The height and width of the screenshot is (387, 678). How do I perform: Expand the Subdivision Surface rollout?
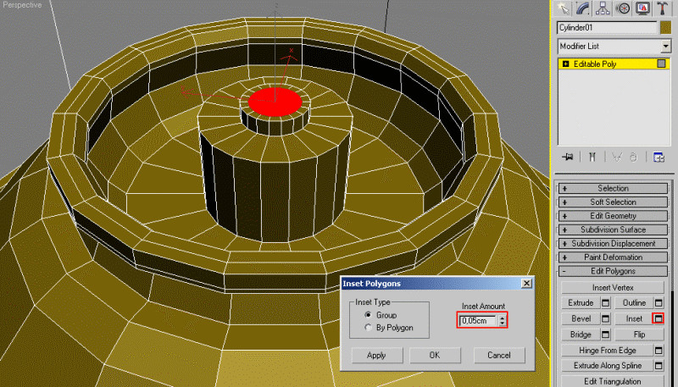tap(613, 229)
